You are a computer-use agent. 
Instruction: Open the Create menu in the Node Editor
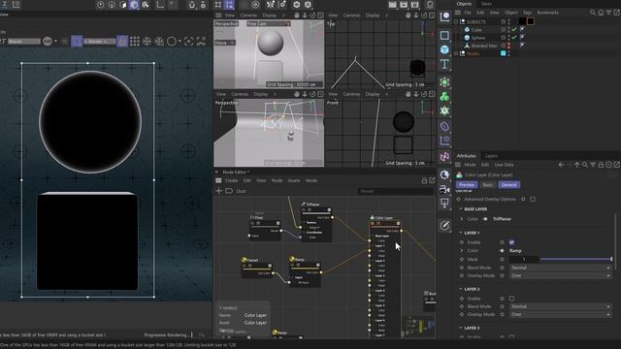(231, 180)
